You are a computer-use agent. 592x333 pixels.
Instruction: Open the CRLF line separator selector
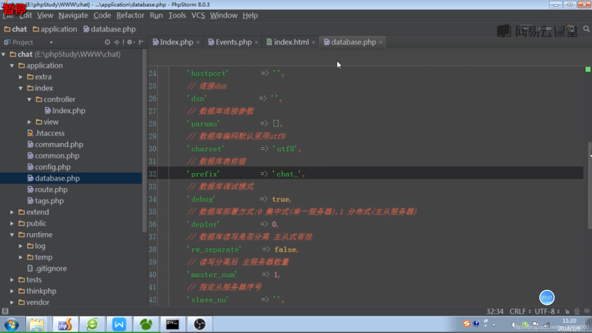coord(520,311)
